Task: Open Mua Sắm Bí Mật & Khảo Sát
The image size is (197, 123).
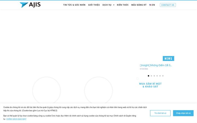Action: [x=150, y=85]
